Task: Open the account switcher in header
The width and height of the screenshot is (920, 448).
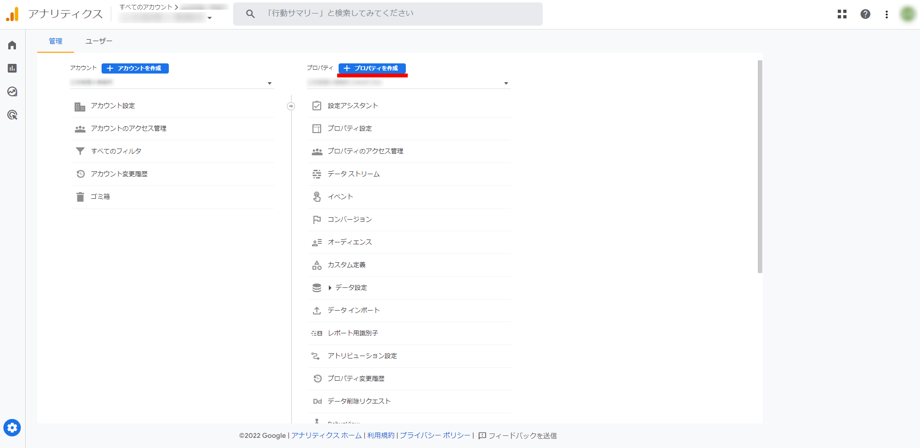Action: point(167,17)
